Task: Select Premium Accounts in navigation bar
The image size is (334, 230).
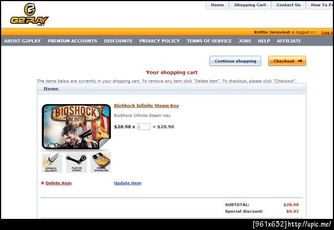Action: click(72, 41)
